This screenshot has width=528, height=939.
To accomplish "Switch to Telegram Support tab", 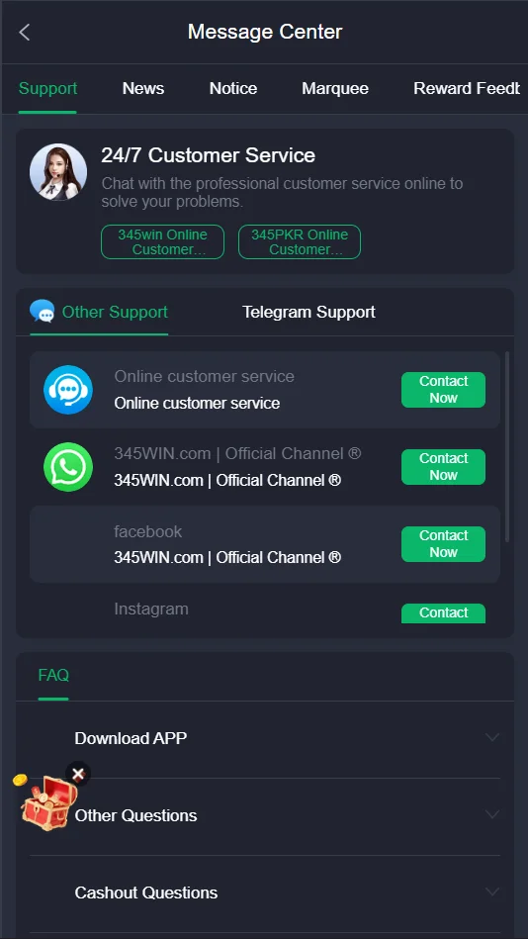I will [308, 312].
